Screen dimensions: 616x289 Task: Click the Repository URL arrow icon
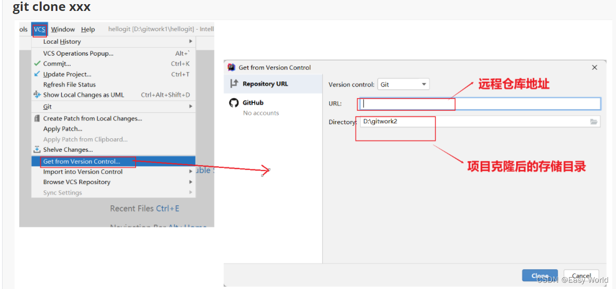tap(234, 83)
